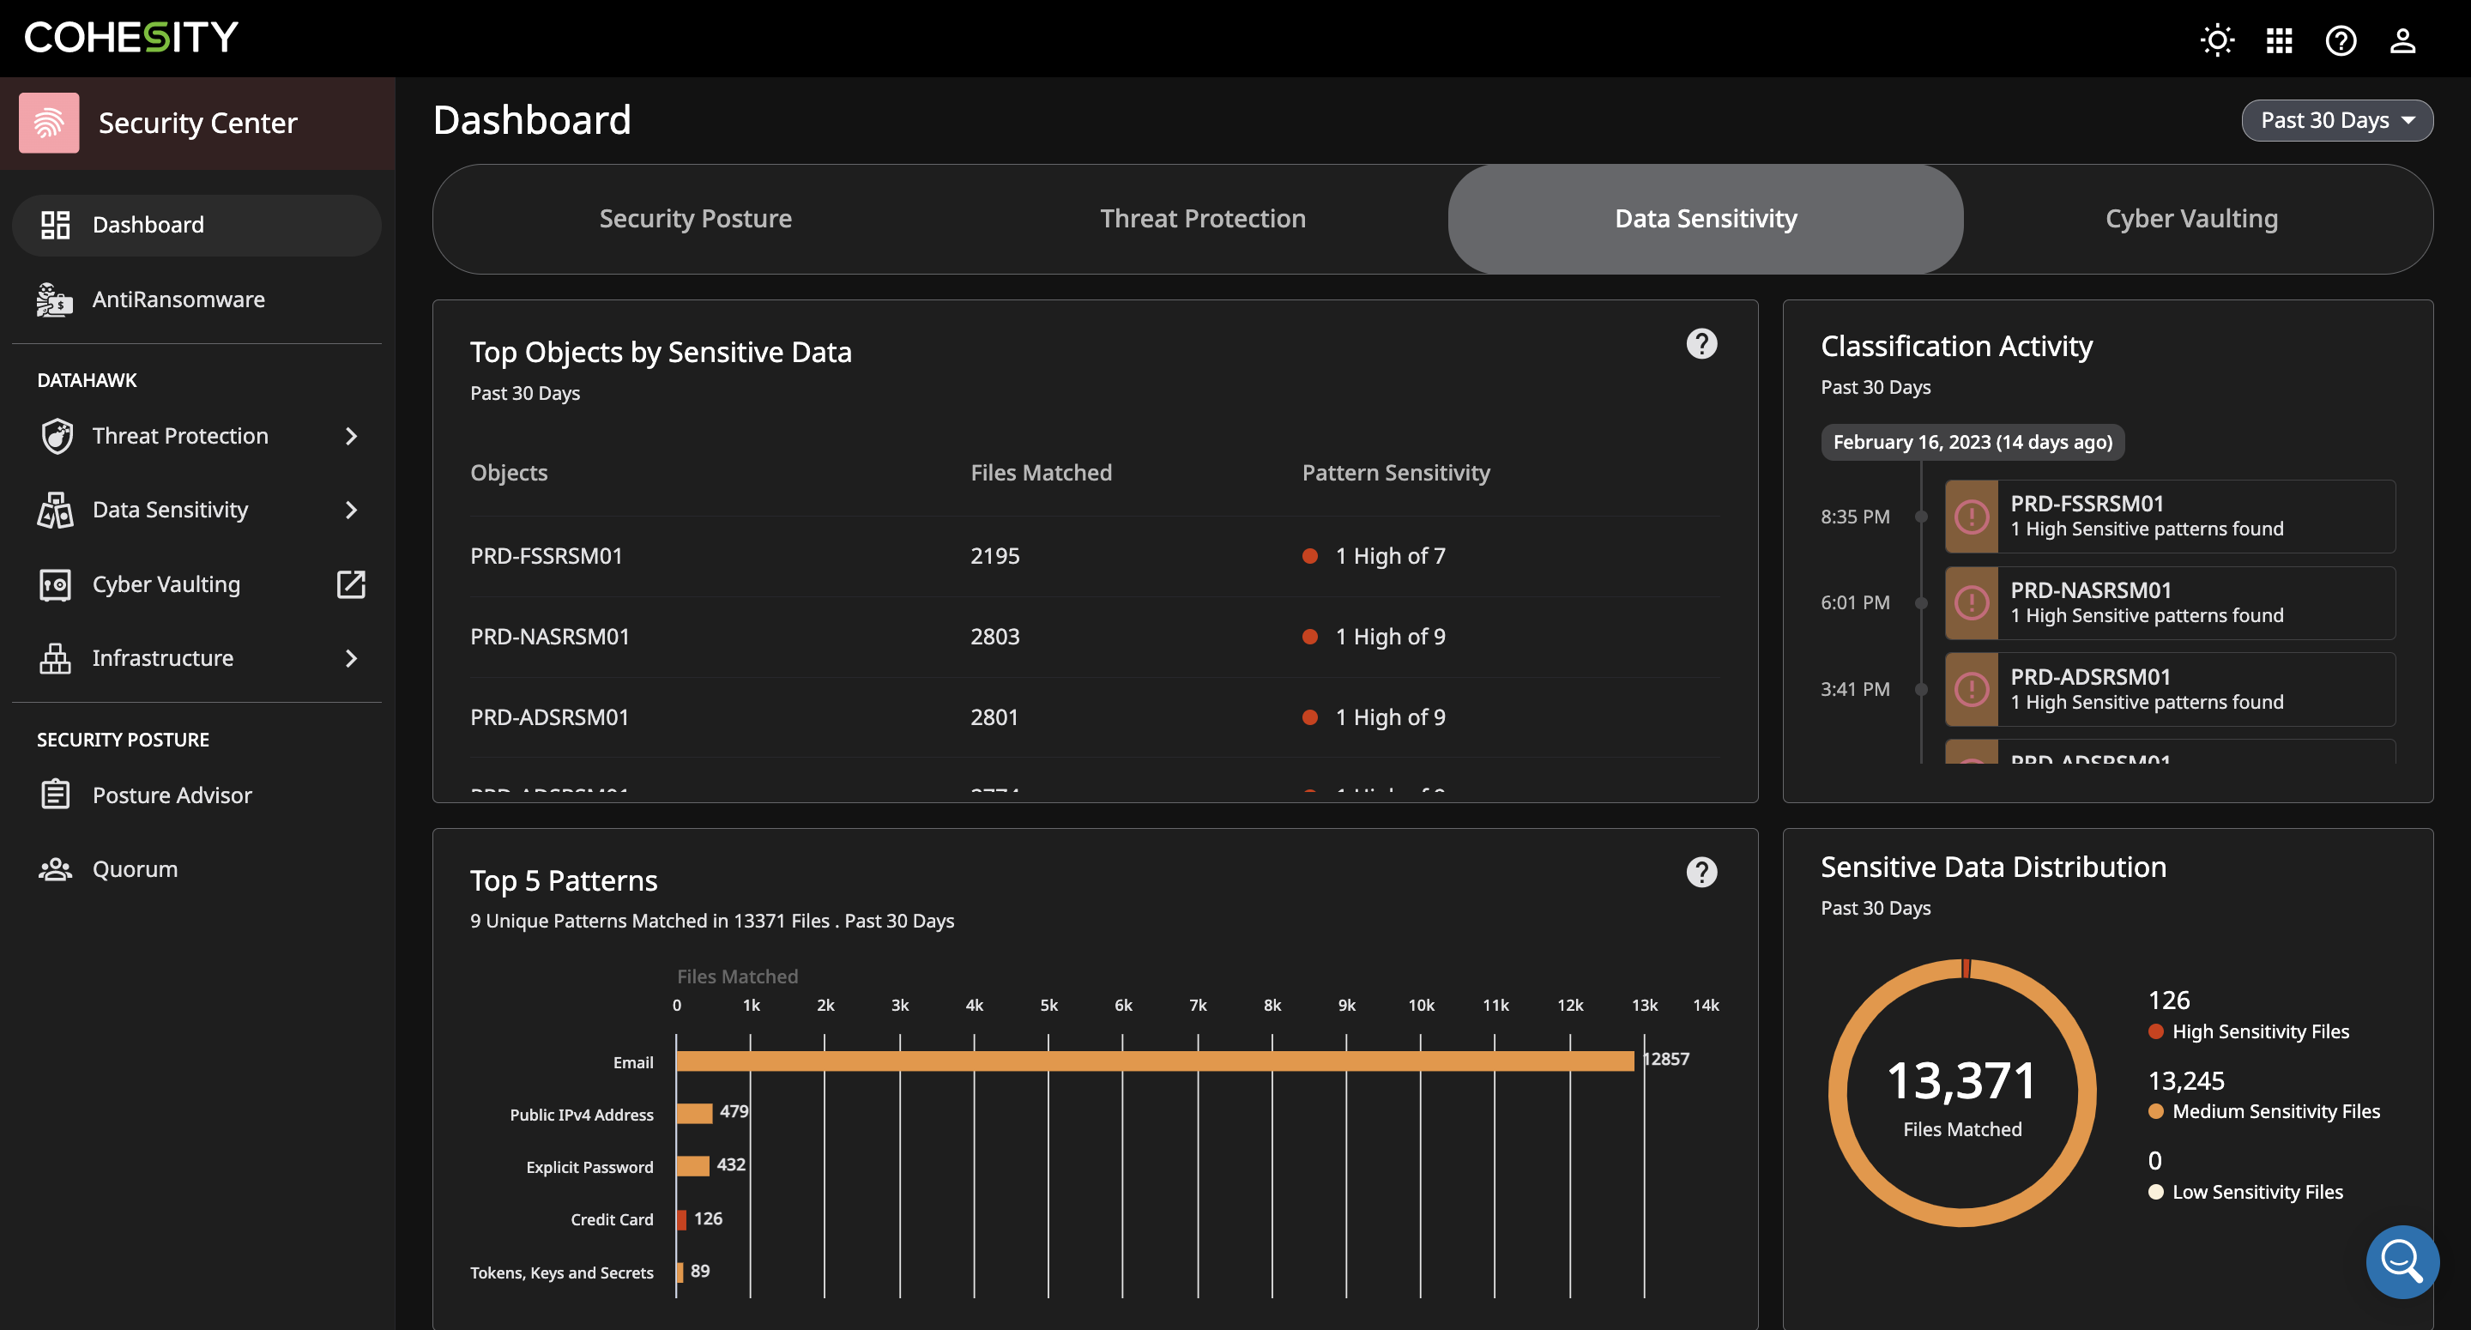Click the Email bar in patterns chart
The image size is (2471, 1330).
[x=1155, y=1061]
